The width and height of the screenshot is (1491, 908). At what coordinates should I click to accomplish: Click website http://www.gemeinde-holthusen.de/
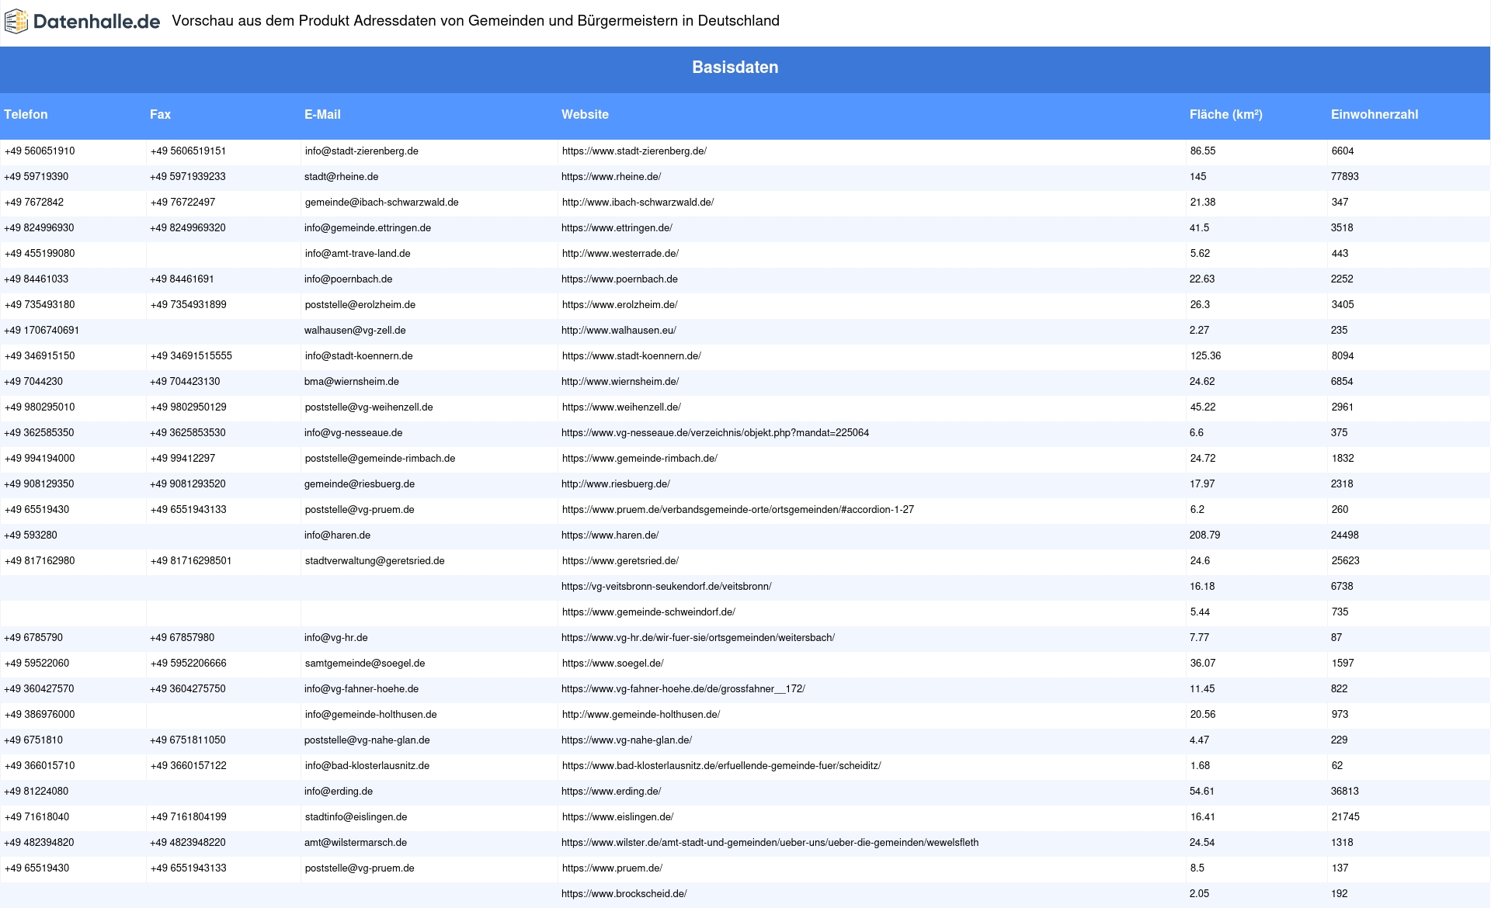pos(641,715)
